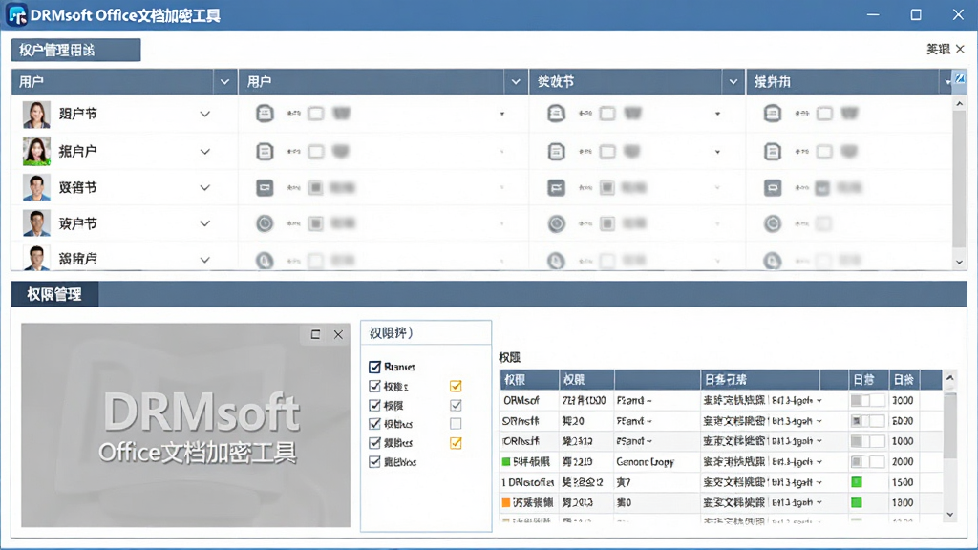
Task: Toggle the empty checkbox in permission list right column
Action: (456, 424)
